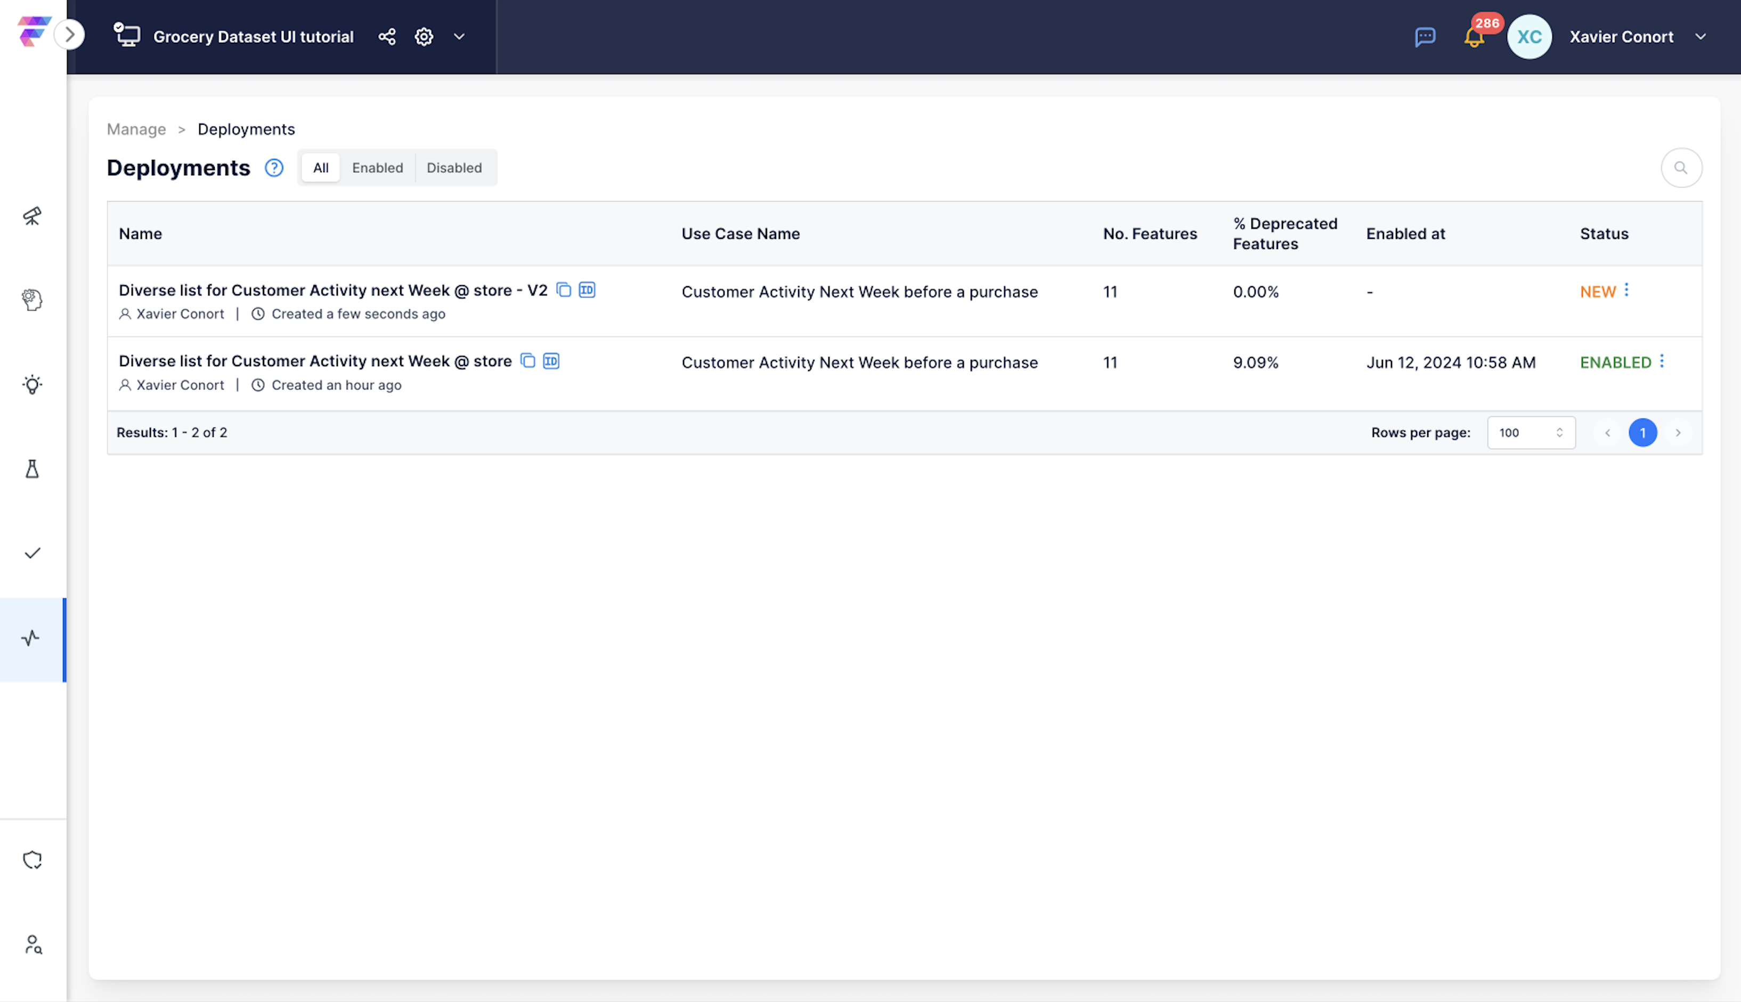
Task: Click 'Created an hour ago' text
Action: (x=336, y=385)
